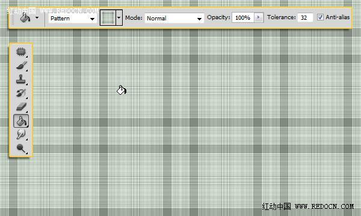This screenshot has width=361, height=216.
Task: Click the pattern swatch thumbnail
Action: pos(108,17)
